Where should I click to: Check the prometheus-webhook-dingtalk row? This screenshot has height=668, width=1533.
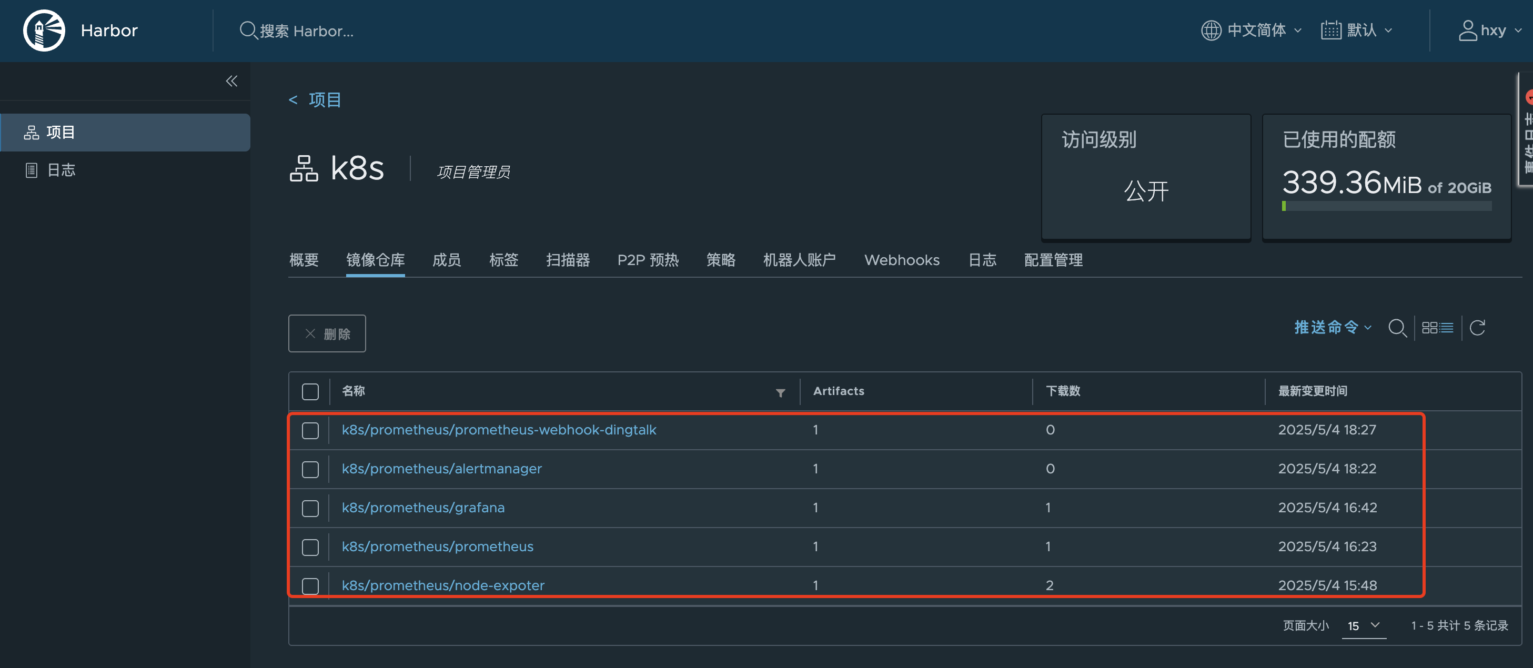point(310,430)
